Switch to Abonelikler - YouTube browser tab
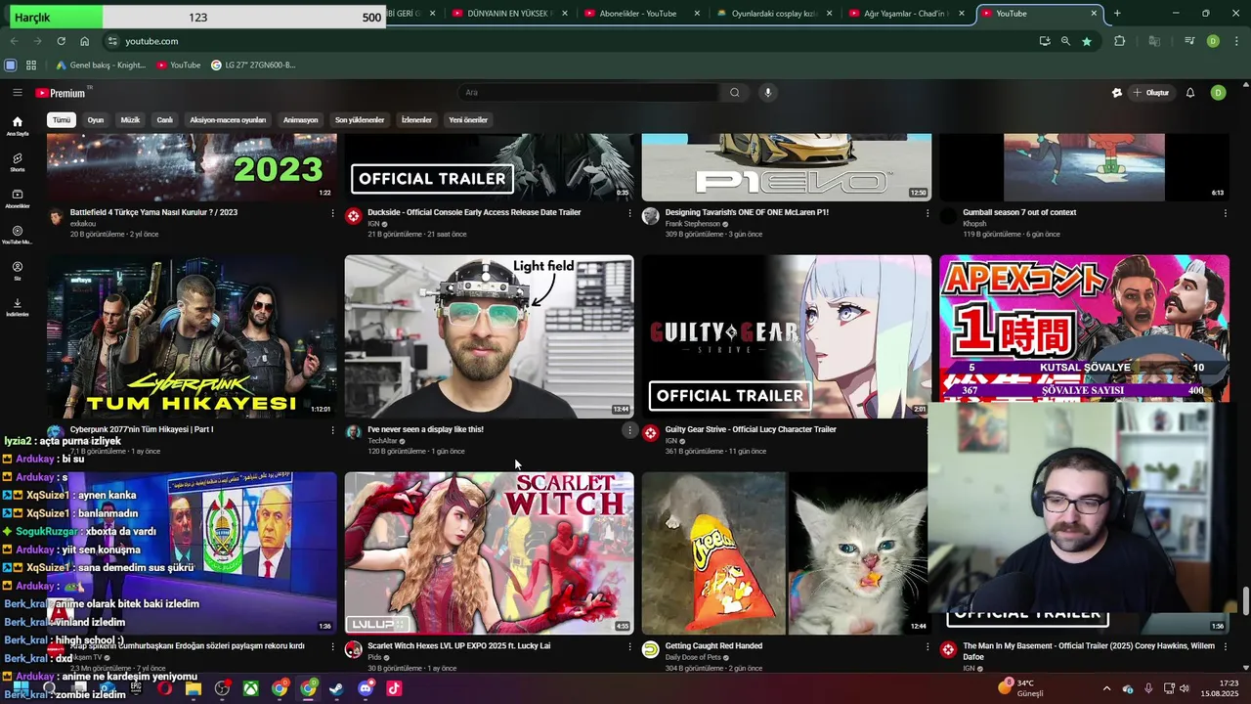 click(x=637, y=14)
